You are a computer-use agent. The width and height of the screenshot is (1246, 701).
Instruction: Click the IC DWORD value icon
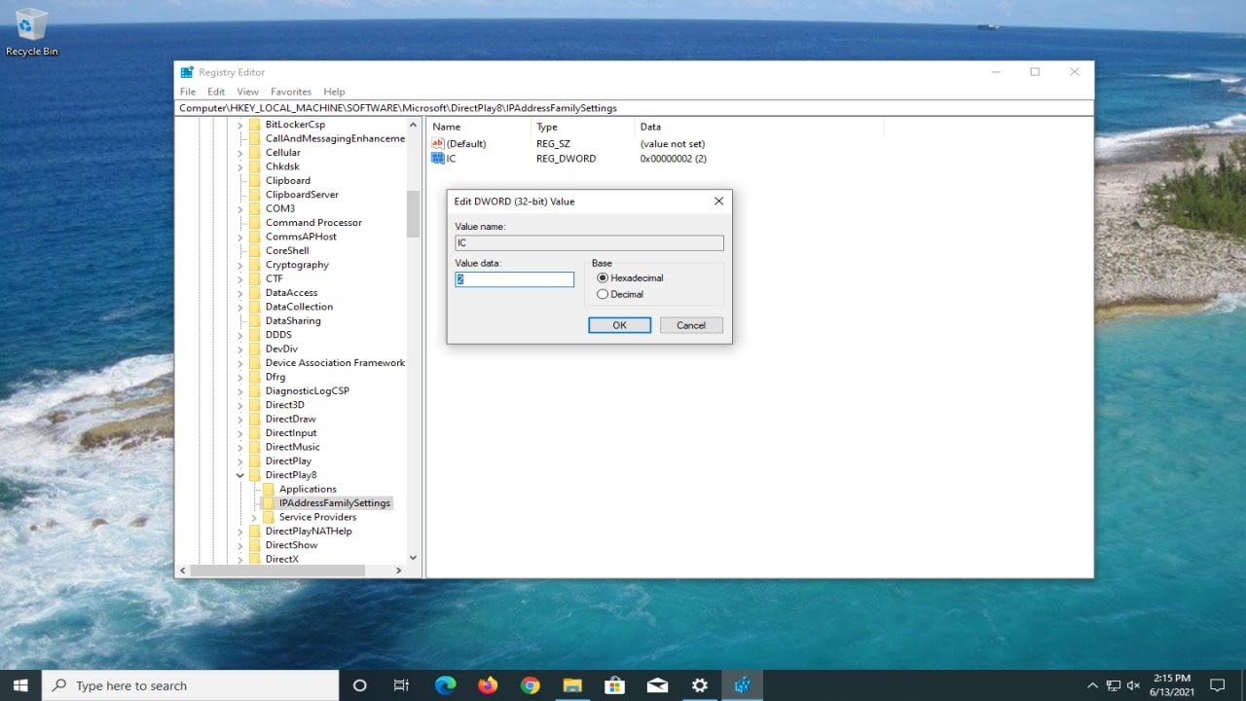coord(438,159)
